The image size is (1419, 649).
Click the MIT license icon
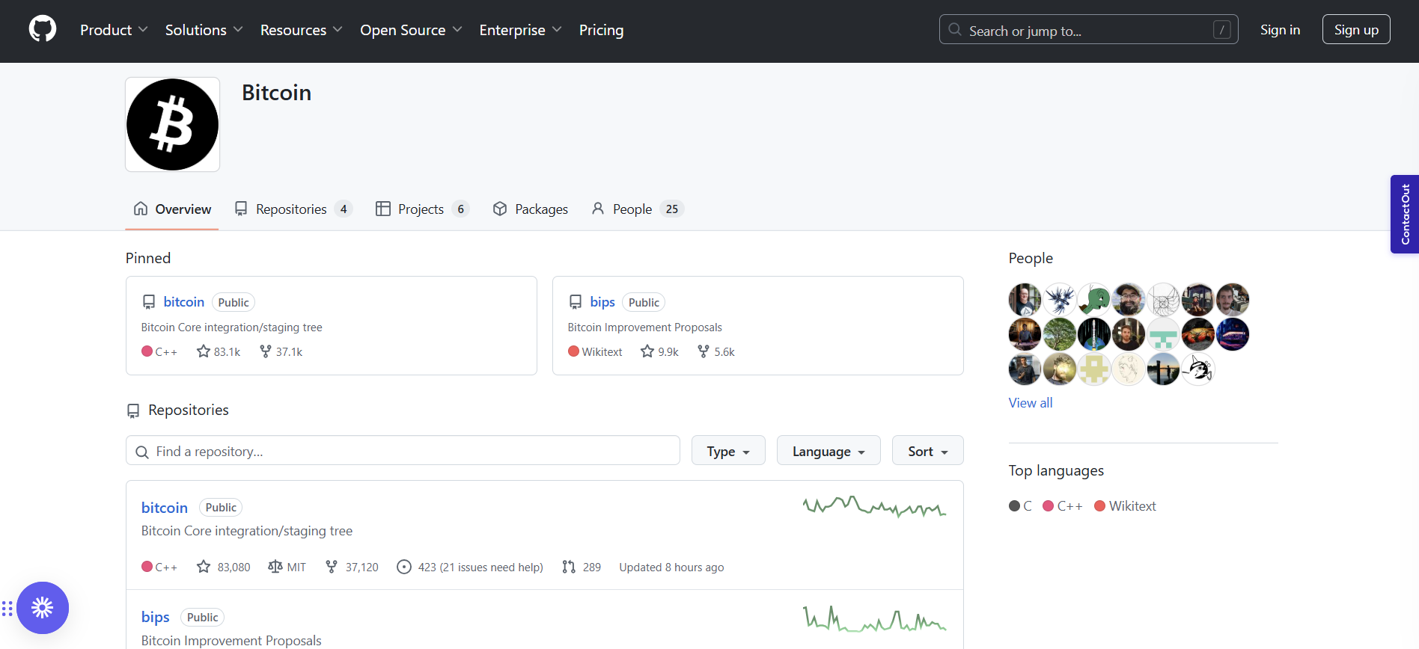(x=275, y=567)
